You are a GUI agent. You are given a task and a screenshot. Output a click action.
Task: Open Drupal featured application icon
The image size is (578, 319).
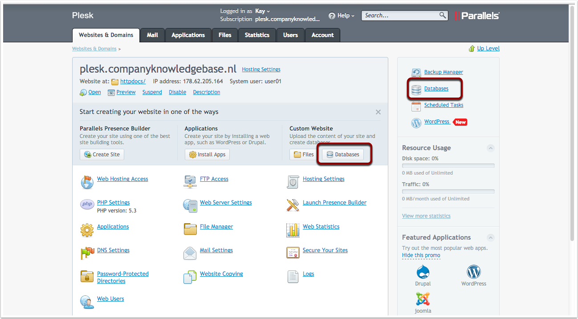[x=423, y=271]
